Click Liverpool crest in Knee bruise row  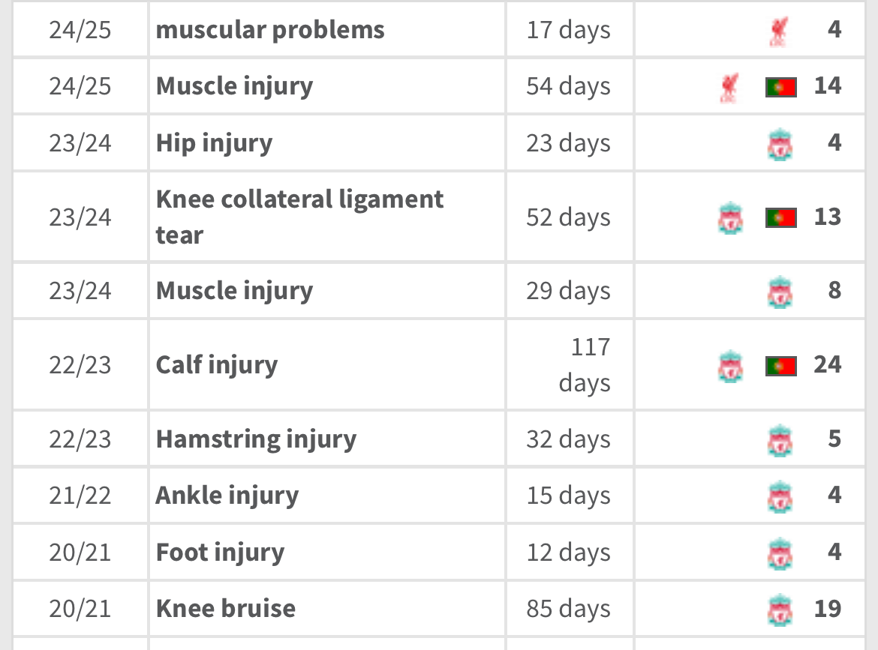[780, 610]
